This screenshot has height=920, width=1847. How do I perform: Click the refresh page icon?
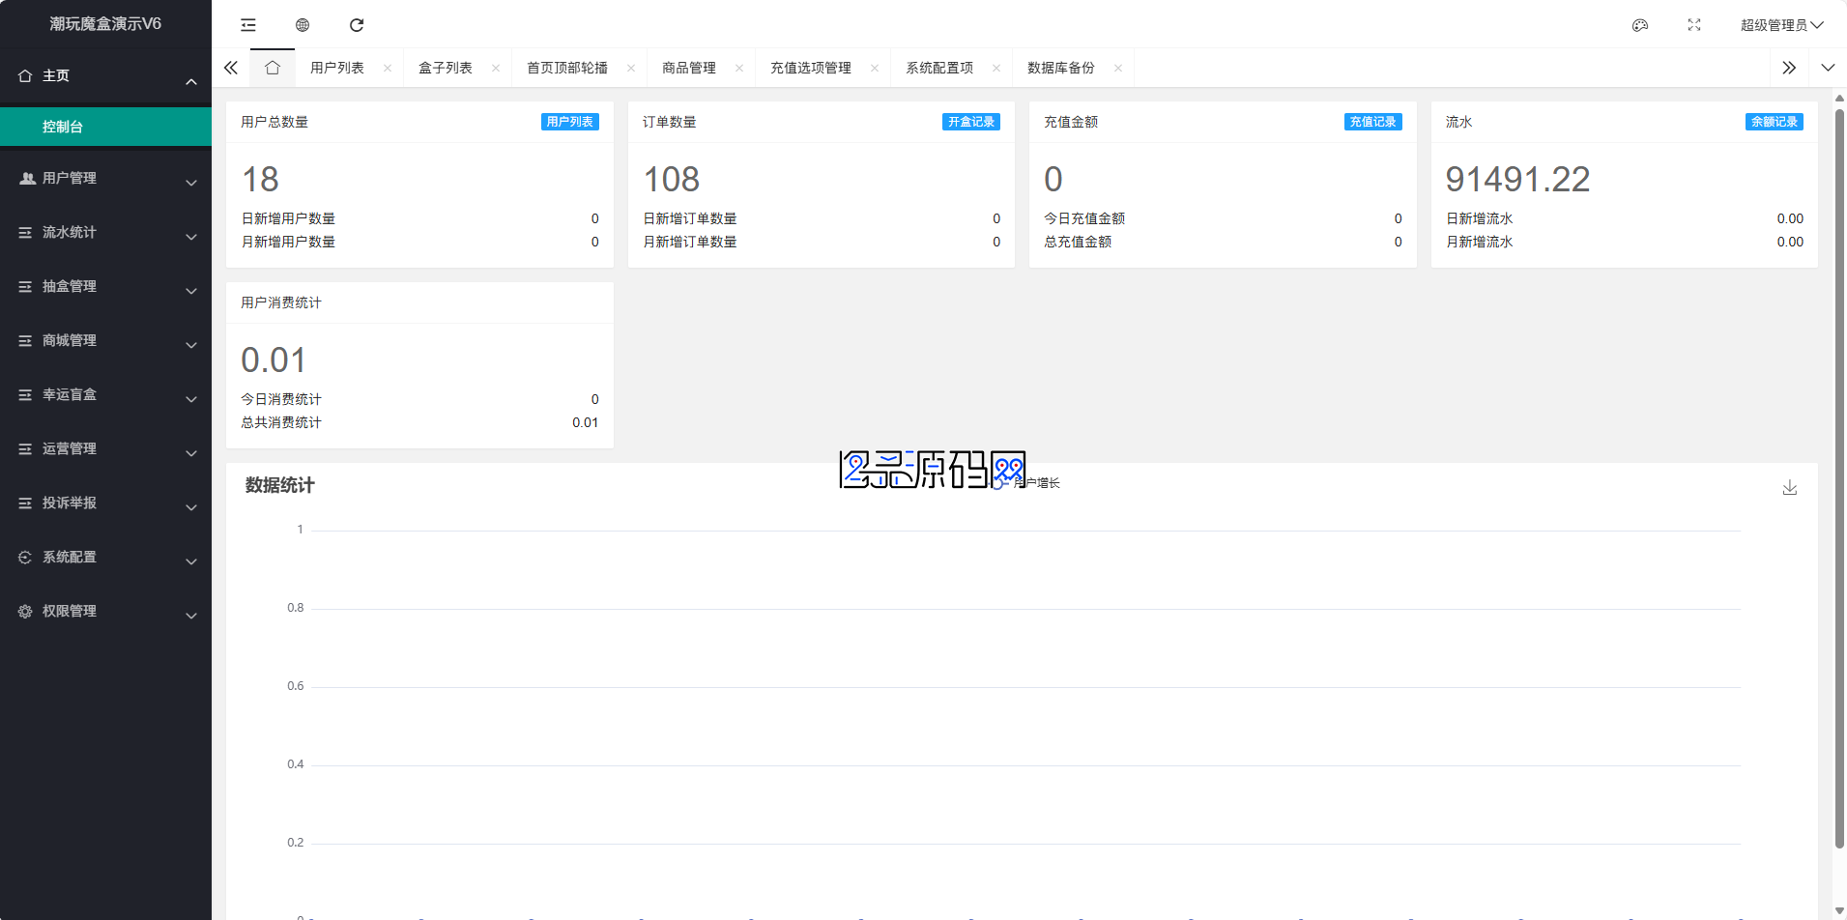click(x=357, y=25)
